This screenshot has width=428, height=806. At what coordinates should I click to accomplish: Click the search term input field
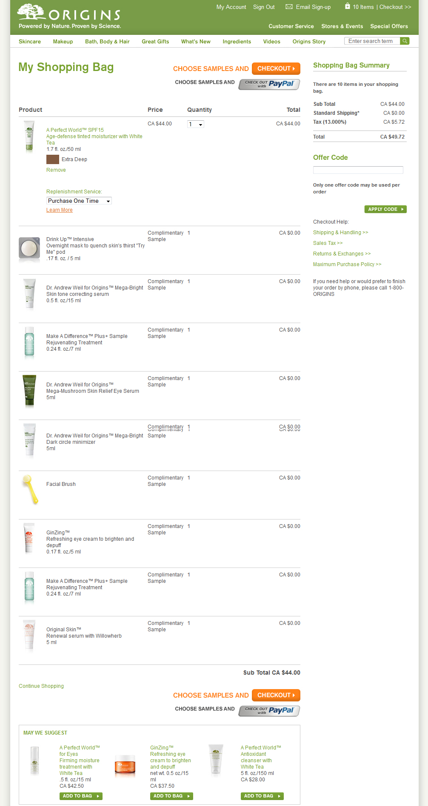pos(372,41)
